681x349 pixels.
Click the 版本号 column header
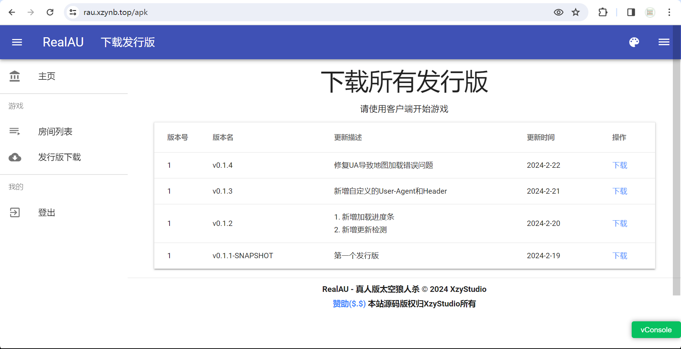(178, 137)
